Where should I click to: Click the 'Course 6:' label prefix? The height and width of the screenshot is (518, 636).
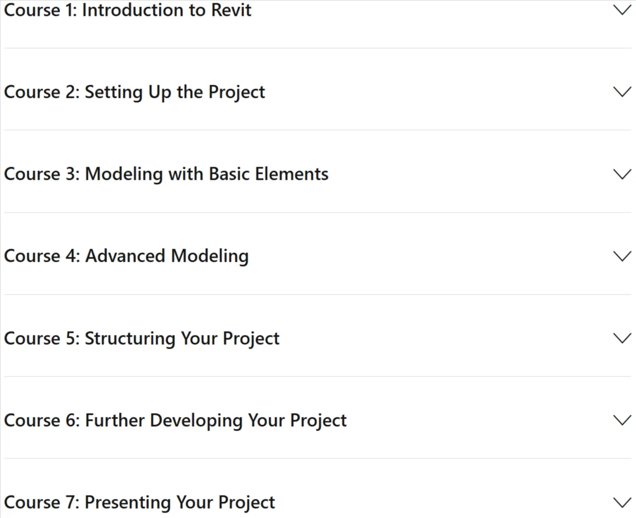pyautogui.click(x=42, y=421)
